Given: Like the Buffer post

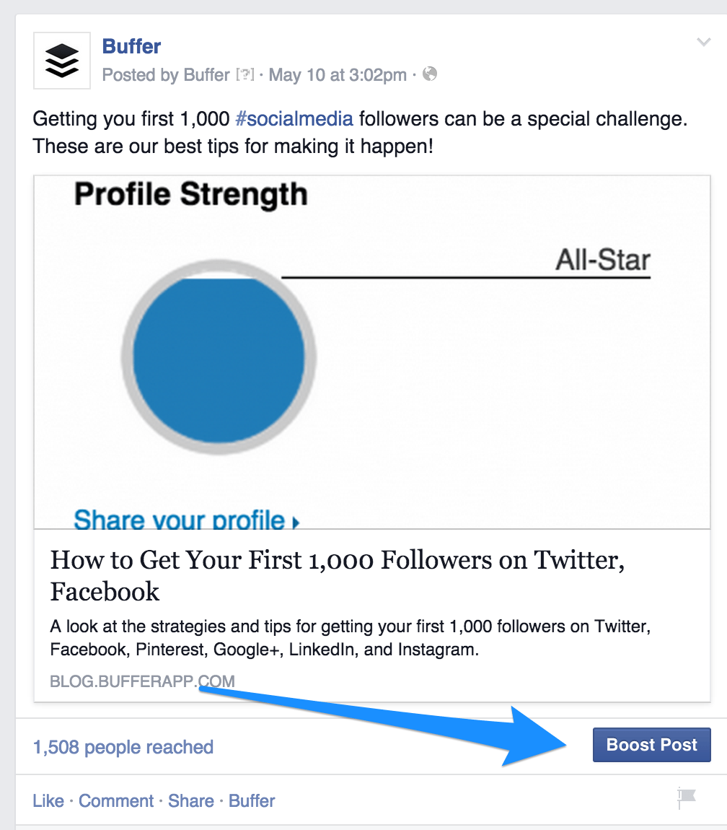Looking at the screenshot, I should click(x=48, y=800).
